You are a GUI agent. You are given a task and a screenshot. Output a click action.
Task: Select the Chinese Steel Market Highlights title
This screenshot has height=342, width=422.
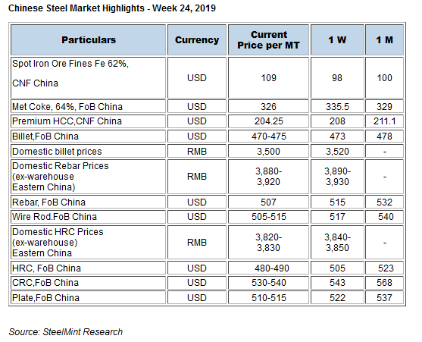112,8
